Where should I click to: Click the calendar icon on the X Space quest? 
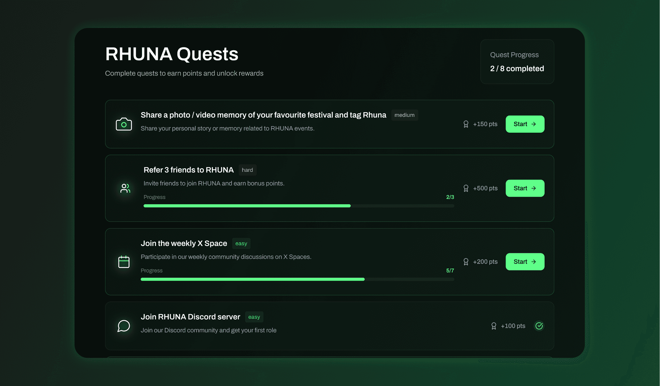click(124, 262)
